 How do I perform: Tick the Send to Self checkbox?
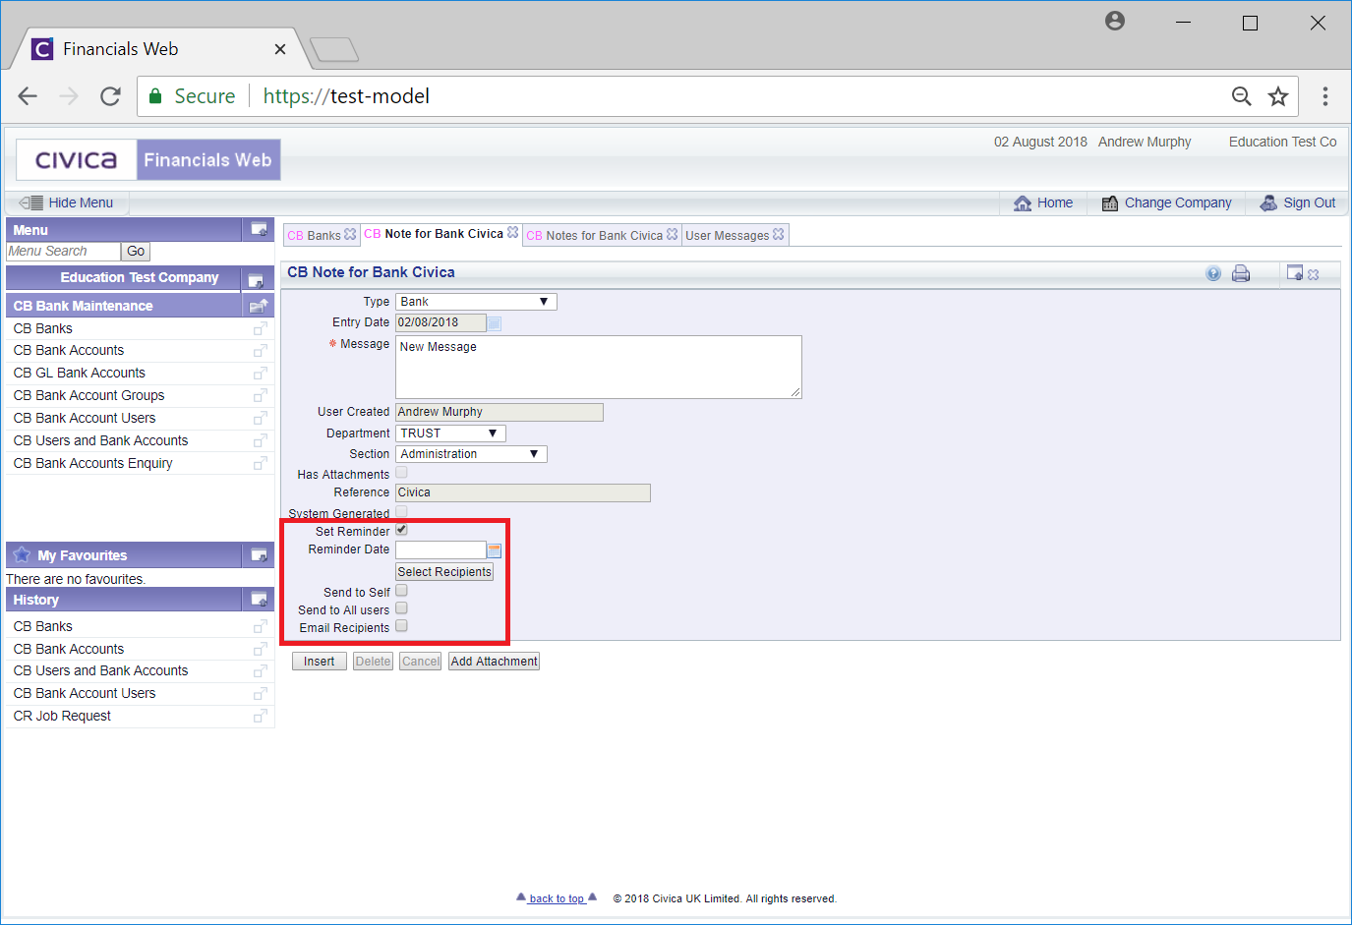point(401,591)
